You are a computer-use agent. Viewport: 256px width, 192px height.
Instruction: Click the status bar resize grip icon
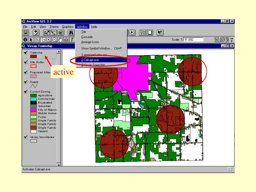pyautogui.click(x=230, y=169)
